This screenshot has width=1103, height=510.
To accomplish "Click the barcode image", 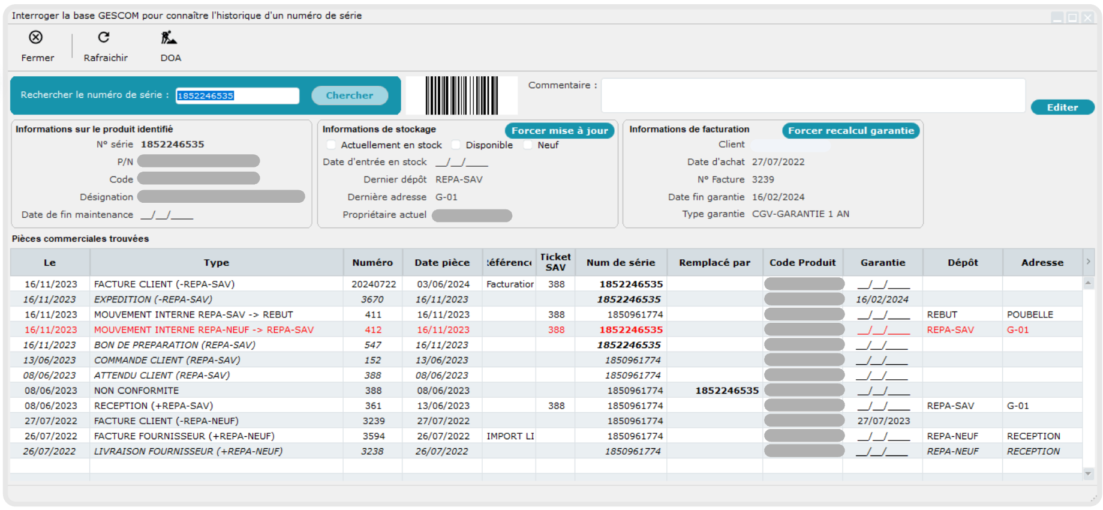I will [x=461, y=95].
